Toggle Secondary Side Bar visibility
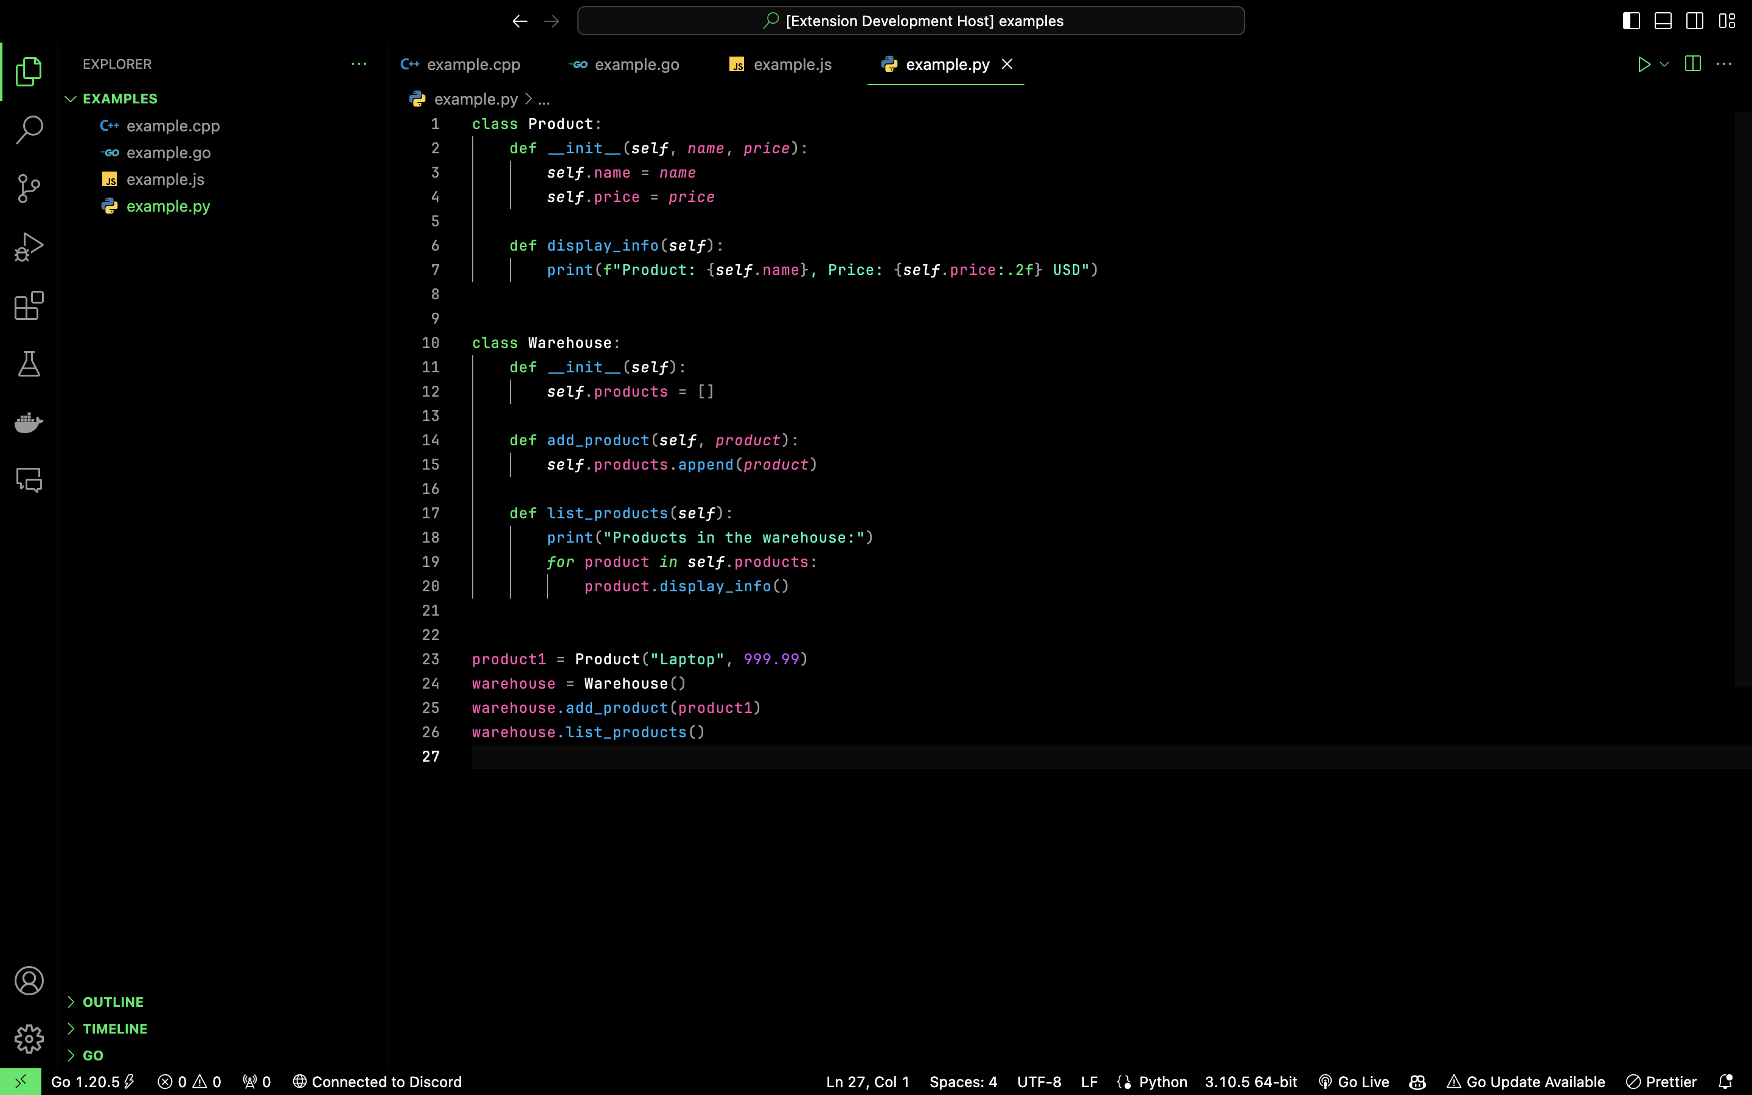Viewport: 1752px width, 1095px height. [x=1695, y=21]
